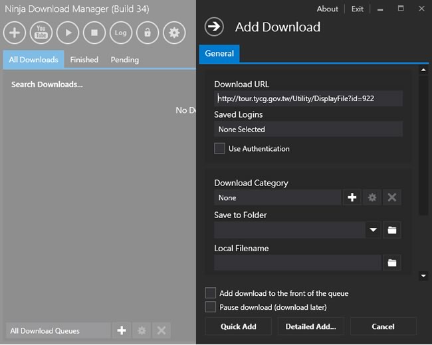This screenshot has height=345, width=432.
Task: Expand Save to Folder dropdown arrow
Action: [373, 230]
